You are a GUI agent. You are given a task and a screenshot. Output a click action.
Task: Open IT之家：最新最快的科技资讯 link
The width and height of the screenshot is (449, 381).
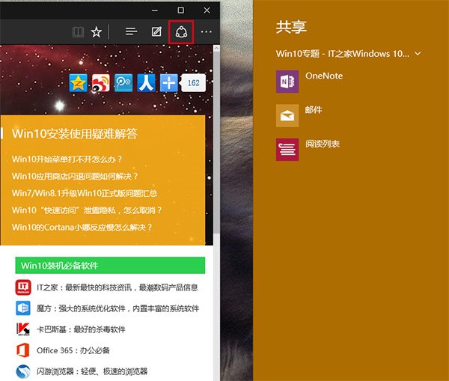[117, 287]
